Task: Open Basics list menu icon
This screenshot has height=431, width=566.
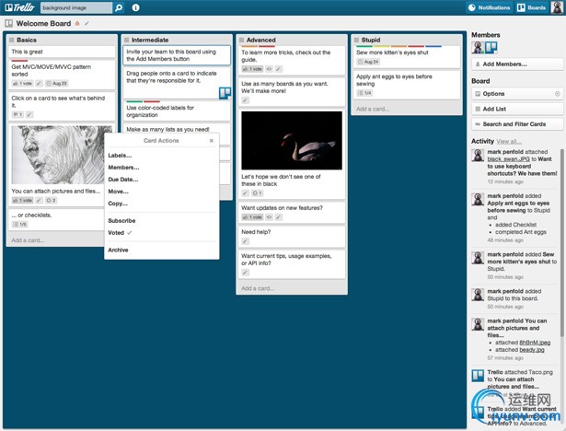Action: [x=12, y=40]
